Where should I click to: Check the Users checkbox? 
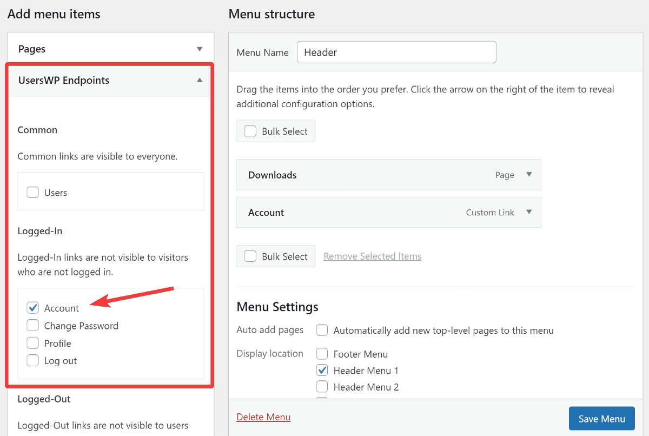[x=33, y=193]
